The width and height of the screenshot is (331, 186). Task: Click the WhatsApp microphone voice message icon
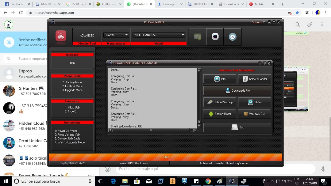pos(323,169)
